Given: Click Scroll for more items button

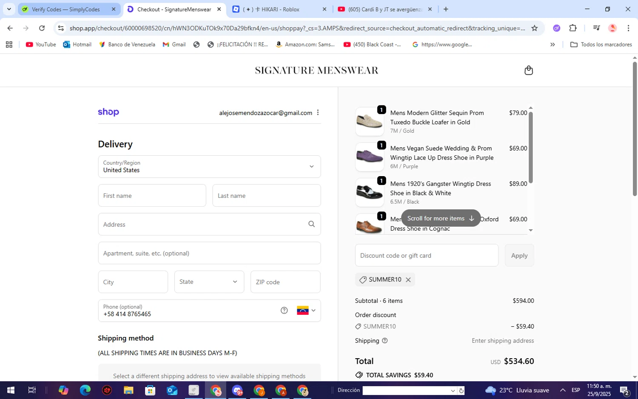Looking at the screenshot, I should click(441, 218).
